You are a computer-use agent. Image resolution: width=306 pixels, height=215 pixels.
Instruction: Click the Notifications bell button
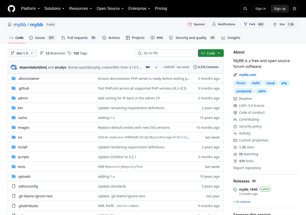224,24
